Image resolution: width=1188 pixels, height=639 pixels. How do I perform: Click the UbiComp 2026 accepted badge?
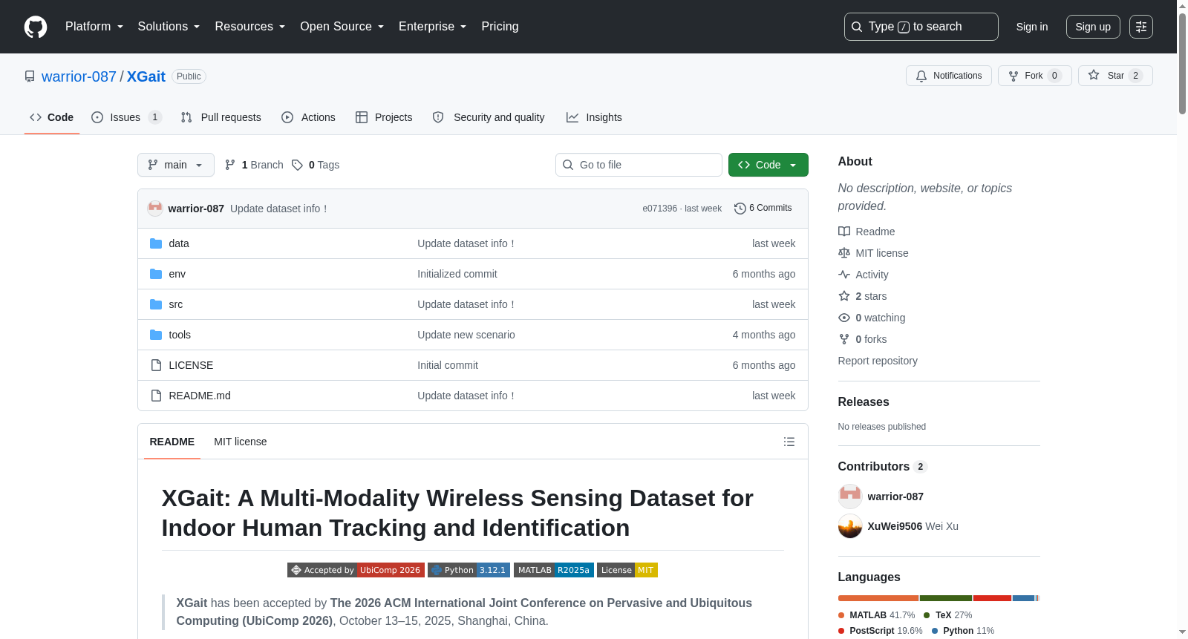(x=356, y=570)
